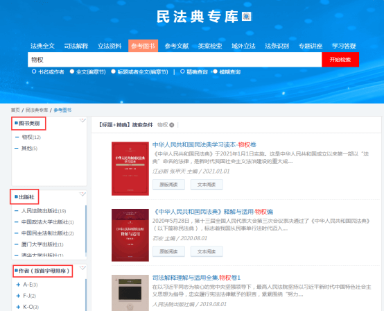Click 参考图书 breadcrumb link
The image size is (384, 311).
coord(62,110)
